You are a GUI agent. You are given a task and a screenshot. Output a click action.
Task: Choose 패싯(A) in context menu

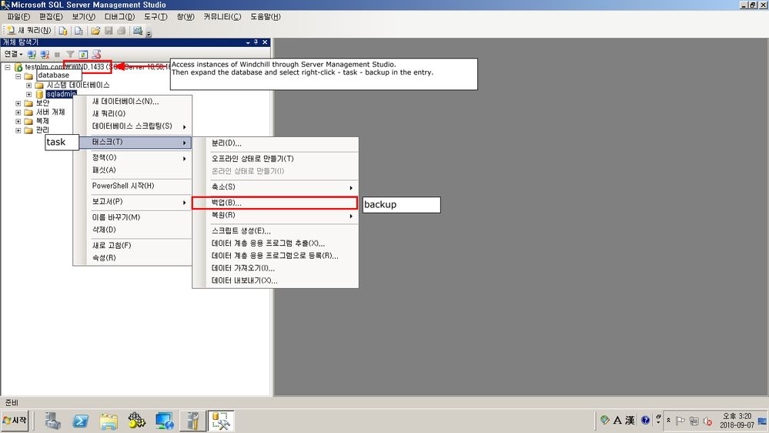[132, 170]
